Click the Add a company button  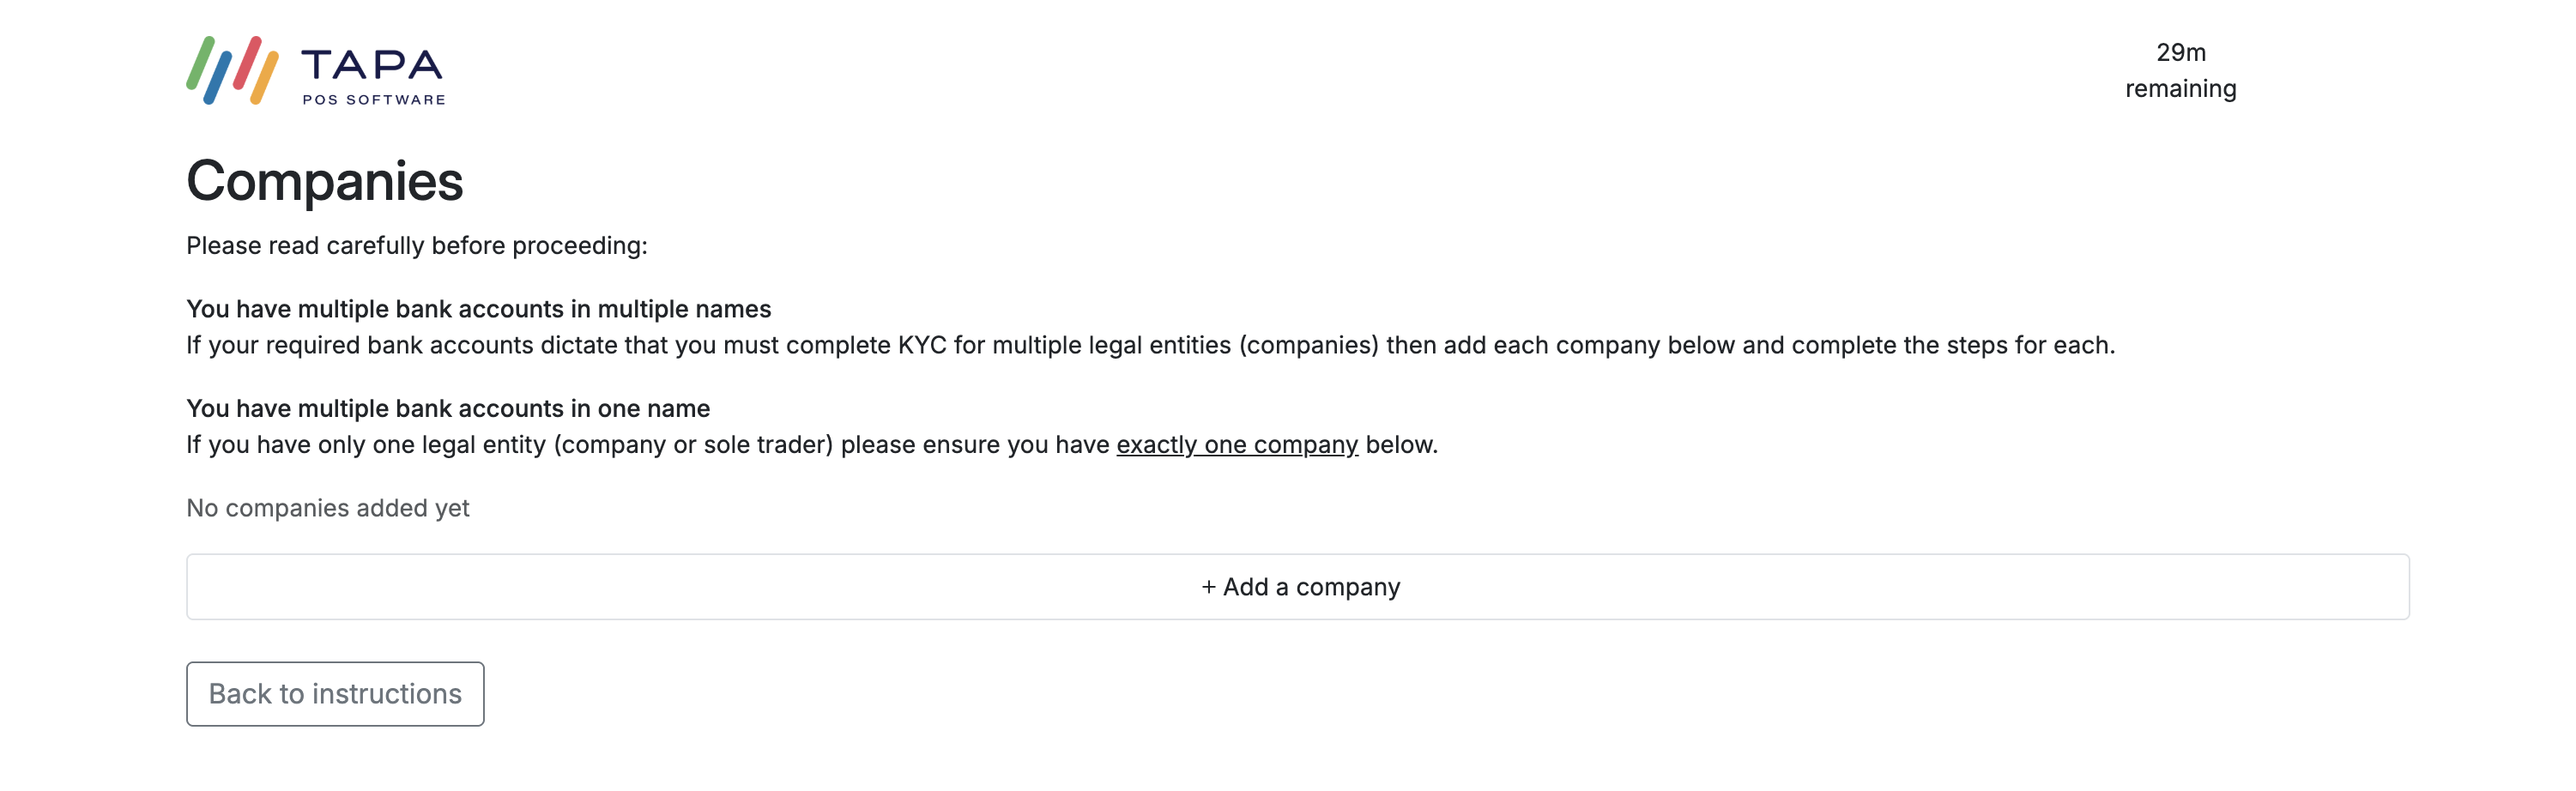1300,587
